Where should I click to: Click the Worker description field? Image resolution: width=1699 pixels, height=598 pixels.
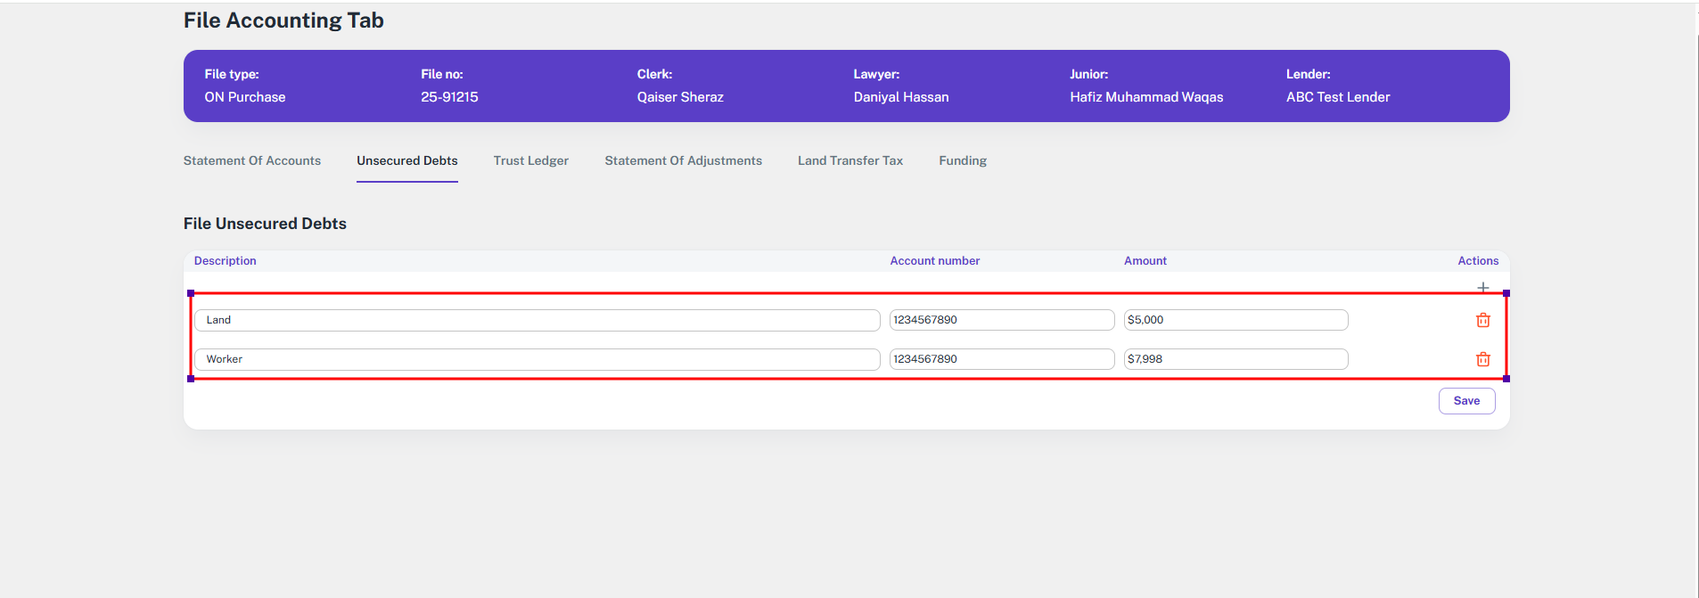tap(537, 359)
